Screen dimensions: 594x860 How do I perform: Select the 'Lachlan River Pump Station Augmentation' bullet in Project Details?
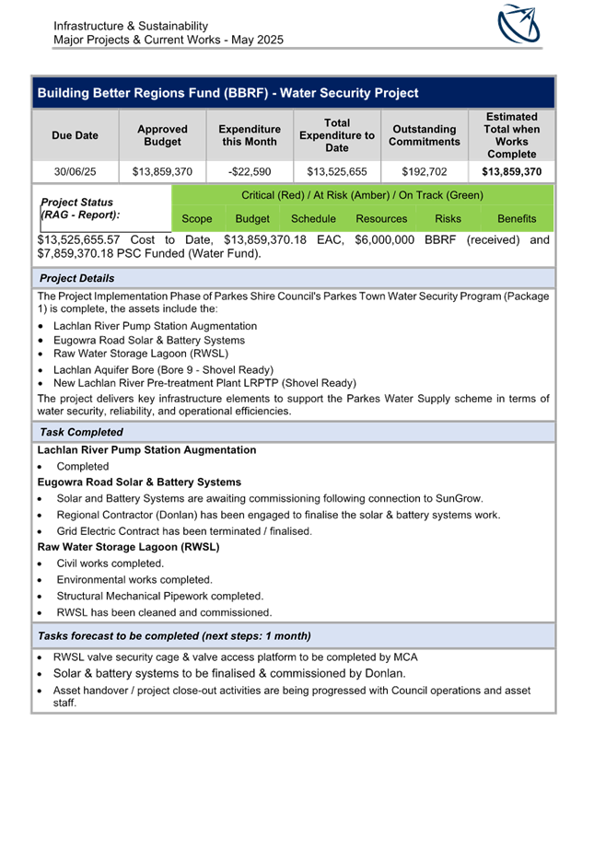[x=155, y=326]
